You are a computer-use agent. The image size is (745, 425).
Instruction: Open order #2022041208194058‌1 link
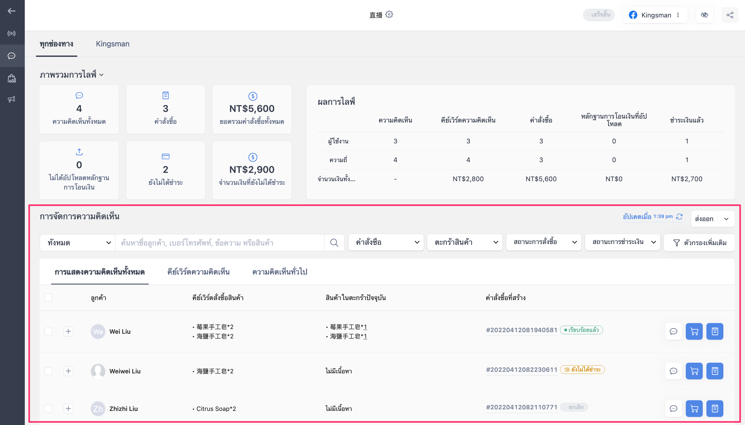pyautogui.click(x=522, y=330)
